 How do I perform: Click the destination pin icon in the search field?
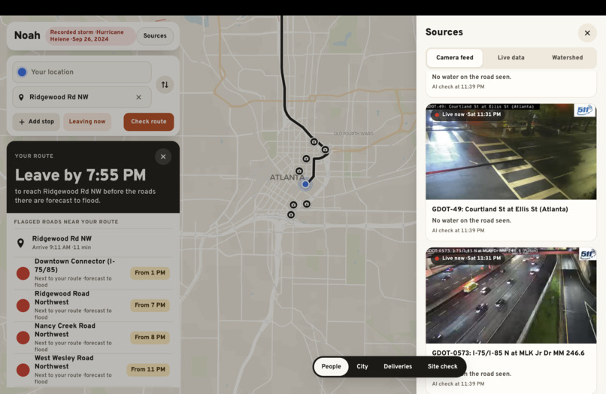21,98
